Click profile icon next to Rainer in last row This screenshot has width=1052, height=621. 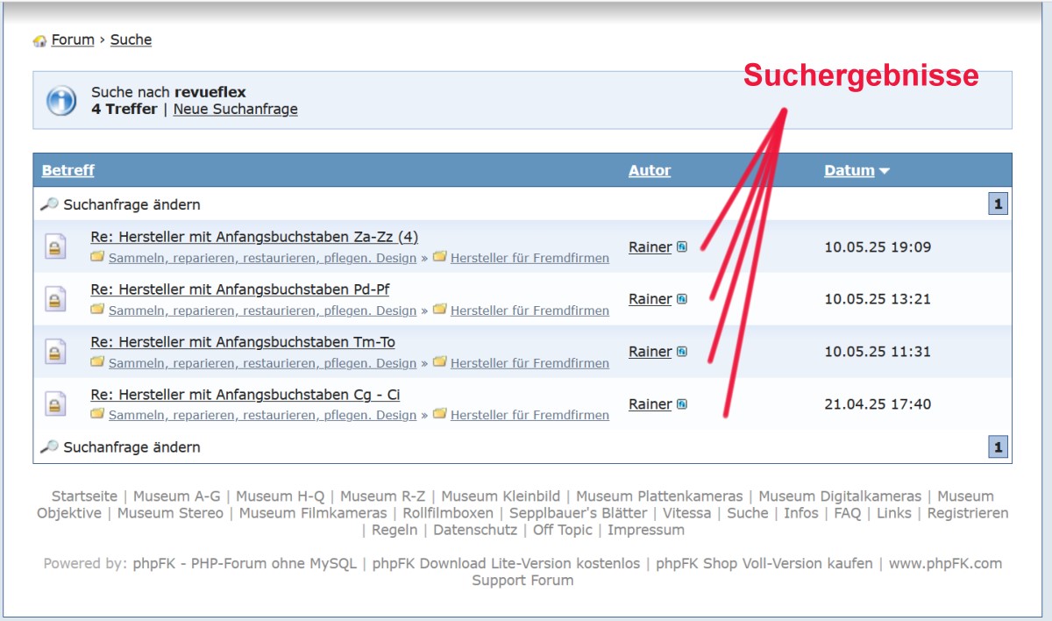(682, 404)
